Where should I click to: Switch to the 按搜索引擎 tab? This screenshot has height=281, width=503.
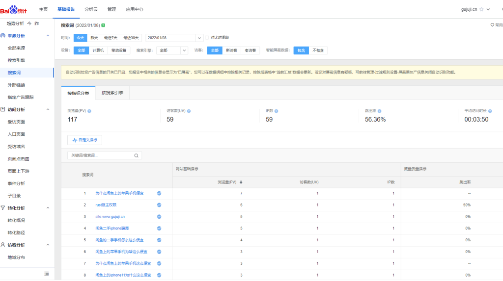tap(112, 93)
